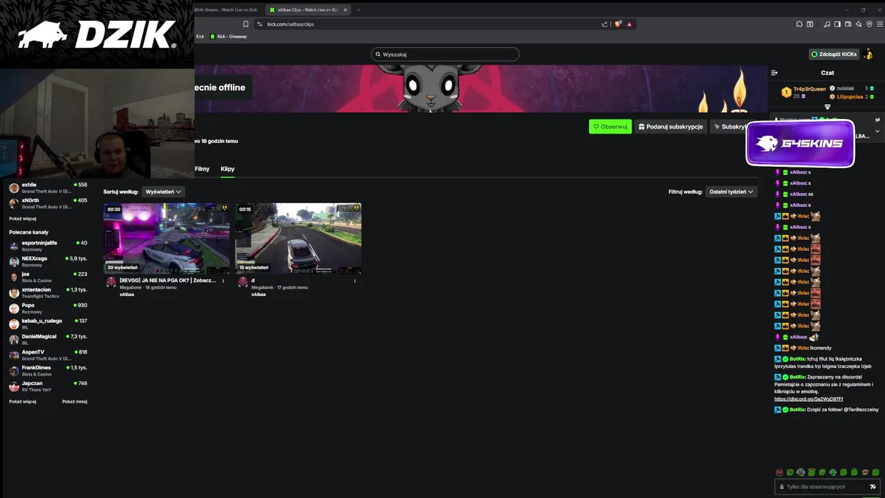Toggle the browser sidebar panel icon
Screen dimensions: 885x498
(x=837, y=24)
